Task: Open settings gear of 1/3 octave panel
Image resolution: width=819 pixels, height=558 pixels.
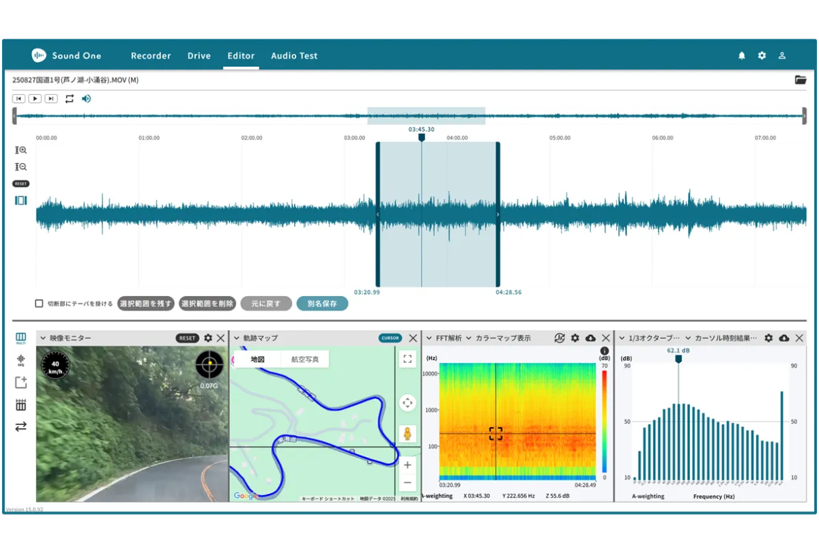Action: coord(768,338)
